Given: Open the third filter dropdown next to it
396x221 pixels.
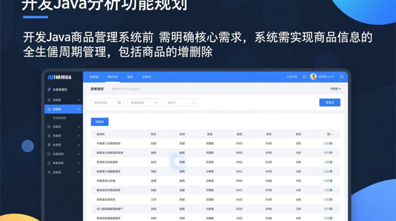Looking at the screenshot, I should 180,102.
